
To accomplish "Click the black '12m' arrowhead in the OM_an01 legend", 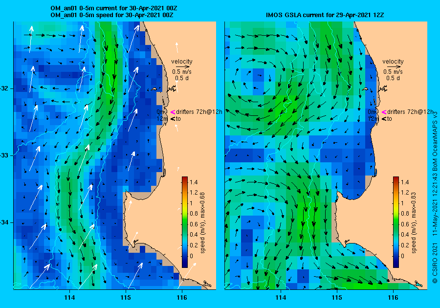I will point(173,119).
